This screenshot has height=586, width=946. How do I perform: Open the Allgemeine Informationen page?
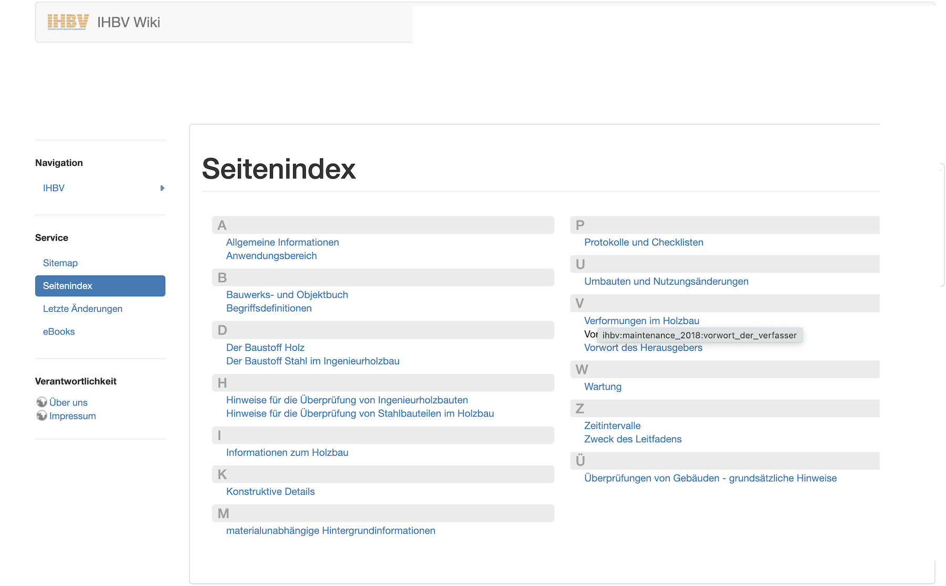click(282, 242)
